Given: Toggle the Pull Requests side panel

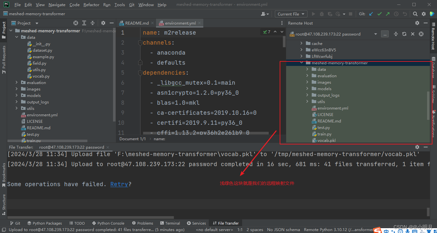Looking at the screenshot, I should (4, 59).
